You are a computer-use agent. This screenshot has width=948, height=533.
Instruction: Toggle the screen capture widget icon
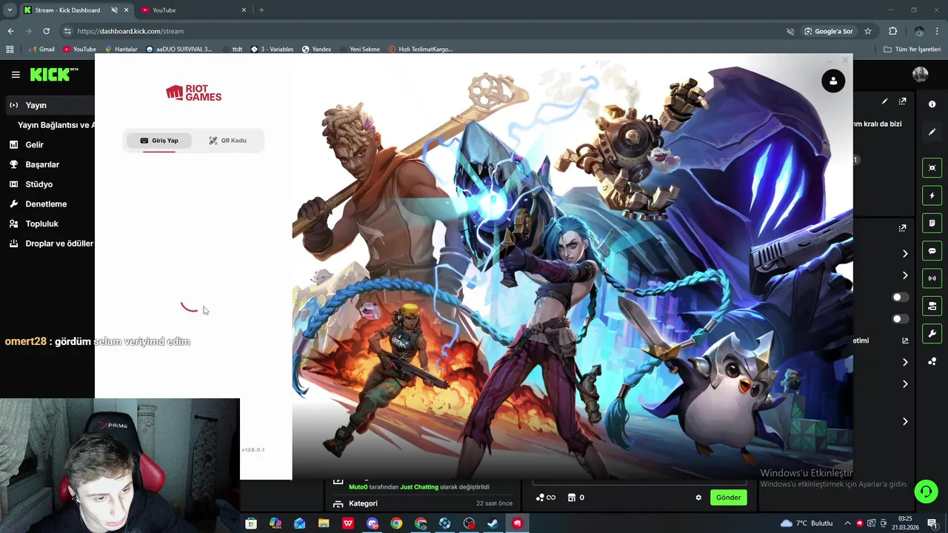(x=932, y=168)
